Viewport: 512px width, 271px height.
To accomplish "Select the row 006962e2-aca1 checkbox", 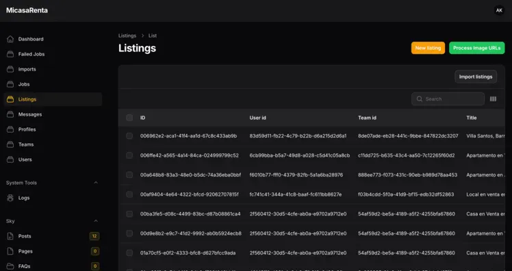I will pos(129,135).
